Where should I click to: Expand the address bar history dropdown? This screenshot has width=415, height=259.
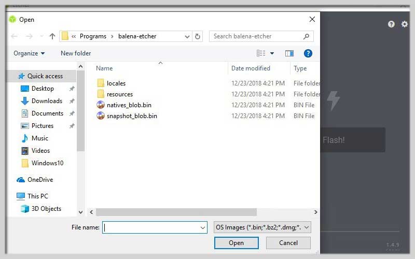(187, 36)
